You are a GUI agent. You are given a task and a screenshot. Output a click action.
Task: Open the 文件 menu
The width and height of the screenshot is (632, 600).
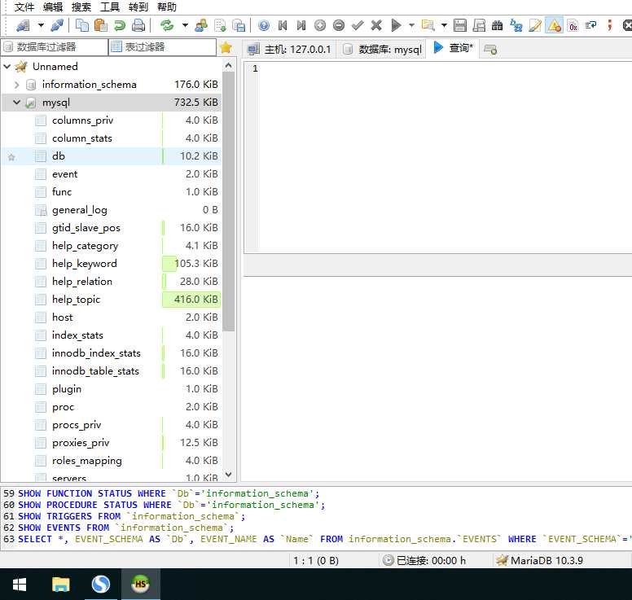pyautogui.click(x=24, y=7)
